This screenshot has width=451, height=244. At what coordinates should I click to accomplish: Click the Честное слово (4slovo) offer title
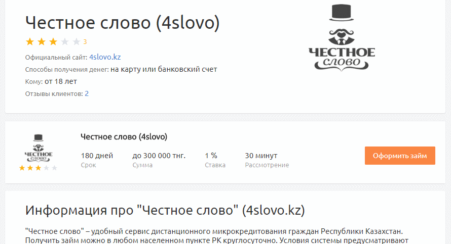click(x=124, y=137)
